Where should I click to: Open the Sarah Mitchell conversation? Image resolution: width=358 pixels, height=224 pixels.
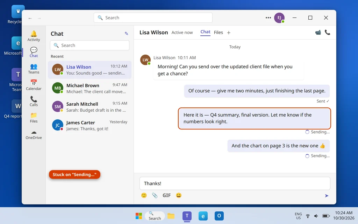[x=90, y=107]
